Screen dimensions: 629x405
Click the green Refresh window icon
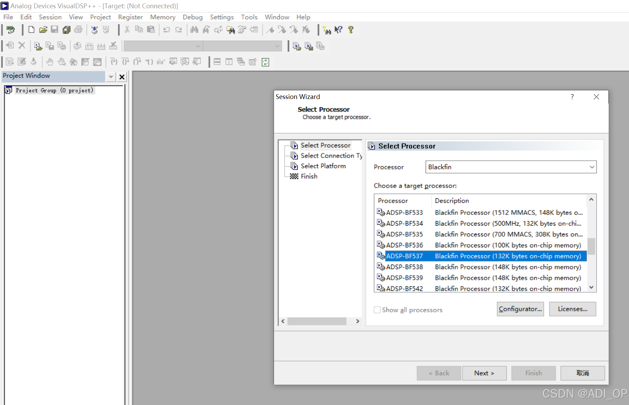coord(265,62)
